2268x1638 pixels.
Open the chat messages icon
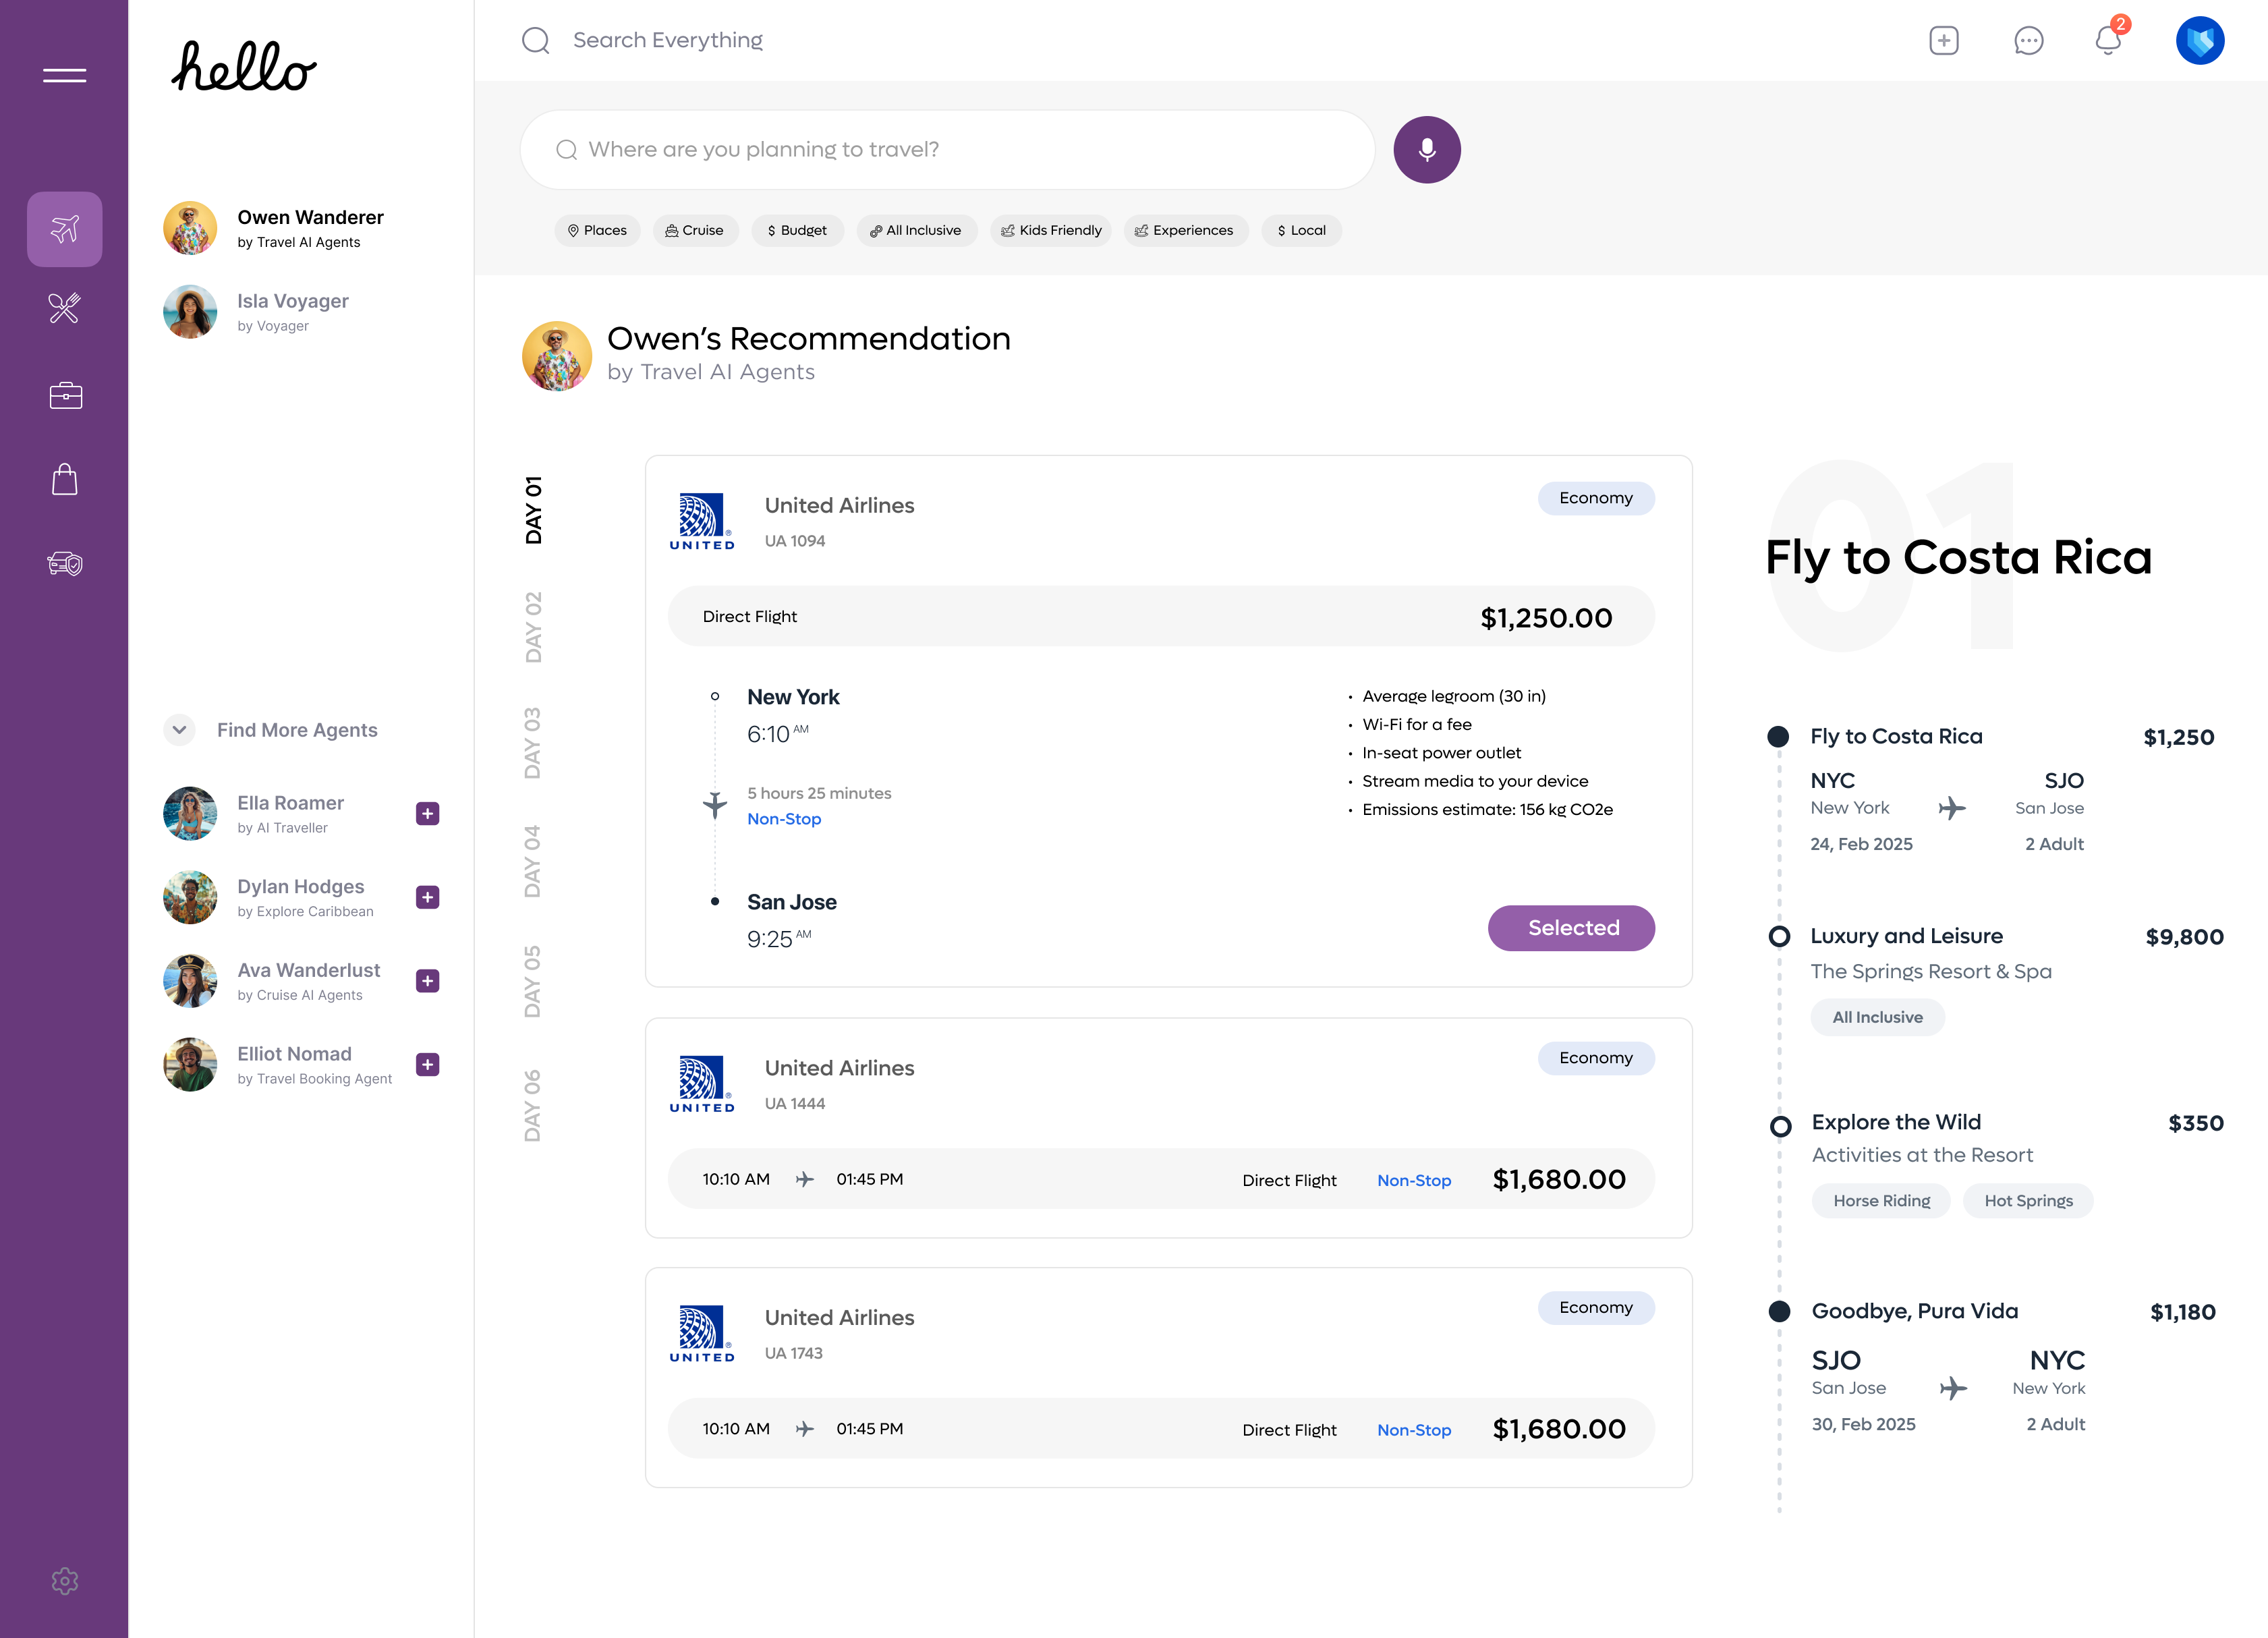point(2028,41)
